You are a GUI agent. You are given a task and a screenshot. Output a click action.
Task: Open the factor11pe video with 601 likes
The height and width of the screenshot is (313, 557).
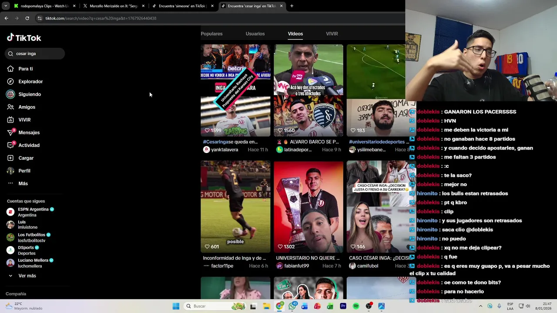point(235,206)
